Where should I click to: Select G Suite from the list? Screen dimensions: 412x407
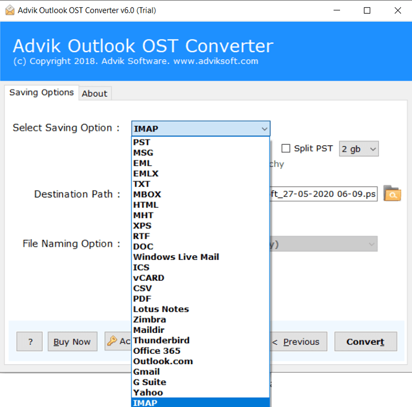[201, 382]
